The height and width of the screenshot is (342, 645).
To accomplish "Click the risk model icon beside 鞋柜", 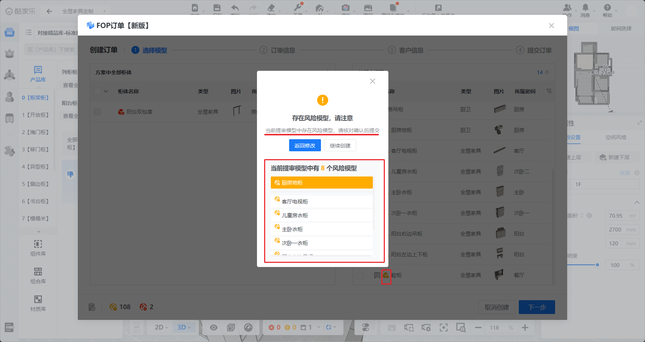I will [386, 275].
